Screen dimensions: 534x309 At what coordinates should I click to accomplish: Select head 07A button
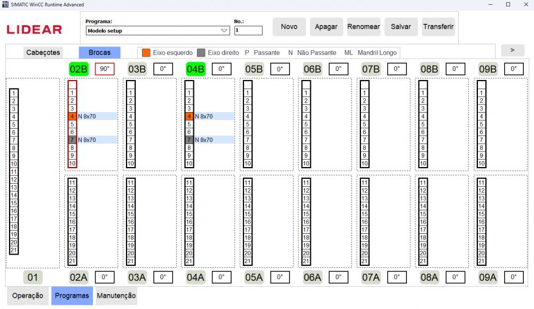[371, 278]
